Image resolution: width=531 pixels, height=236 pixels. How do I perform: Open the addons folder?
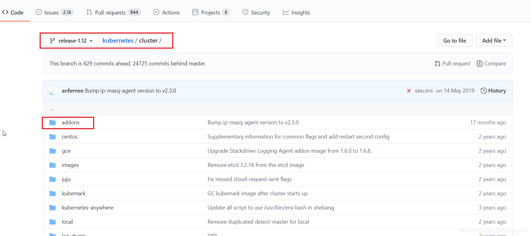pos(70,122)
